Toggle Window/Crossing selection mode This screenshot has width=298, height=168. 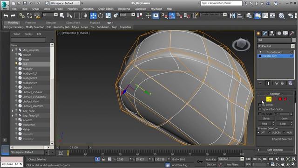click(84, 15)
